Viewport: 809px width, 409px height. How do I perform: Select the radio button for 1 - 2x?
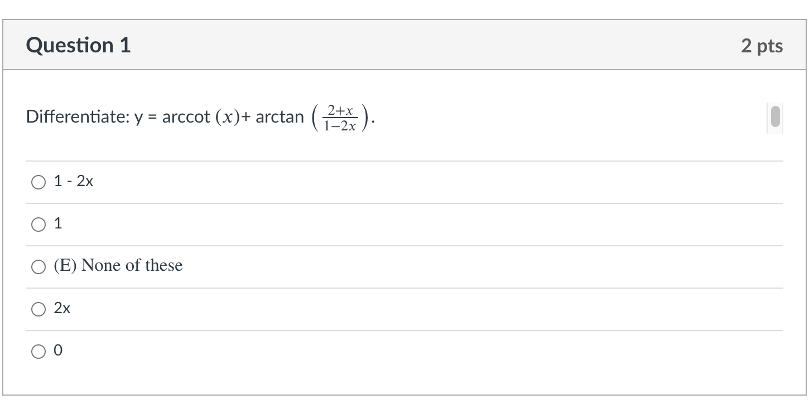click(38, 182)
